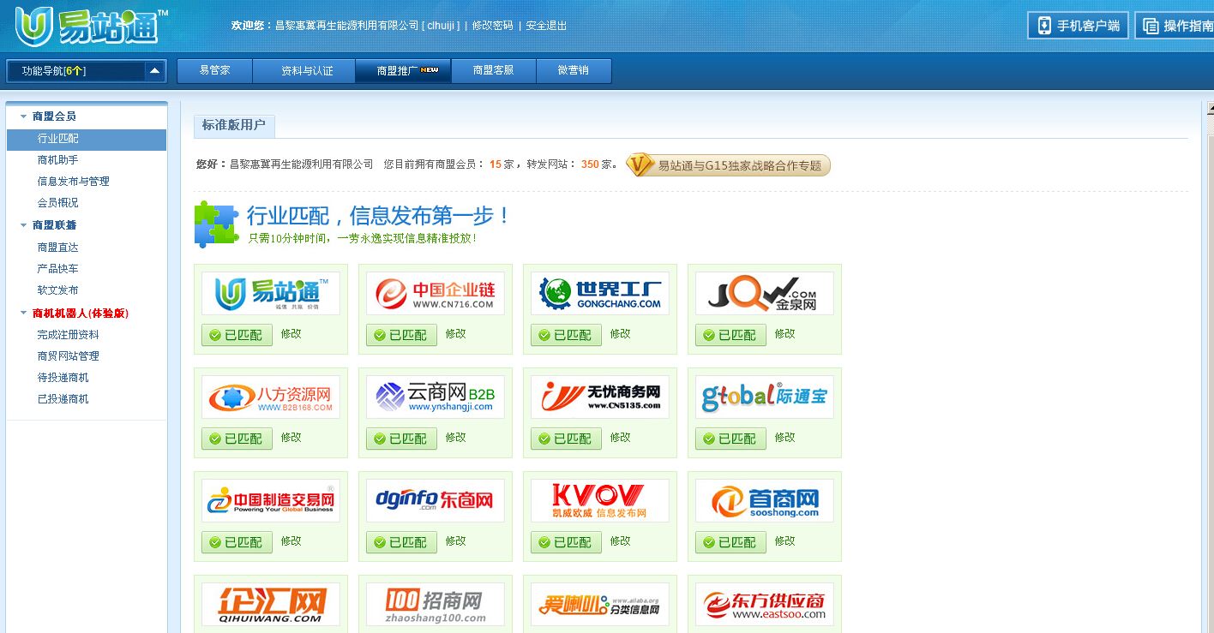Viewport: 1214px width, 633px height.
Task: Collapse the 商盟联播 sidebar section
Action: pyautogui.click(x=24, y=225)
